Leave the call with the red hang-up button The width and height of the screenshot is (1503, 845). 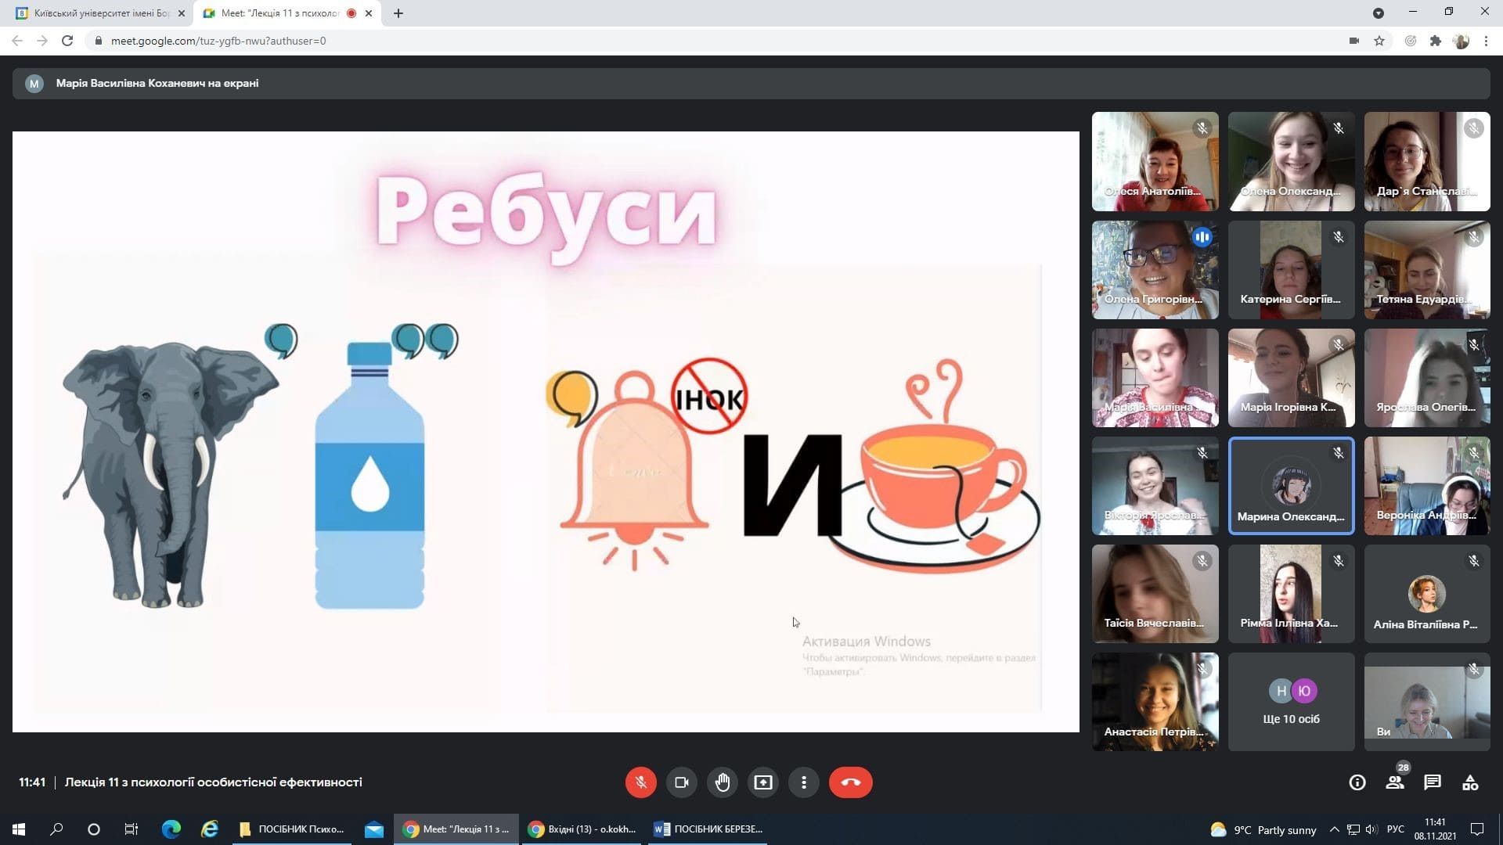tap(851, 782)
